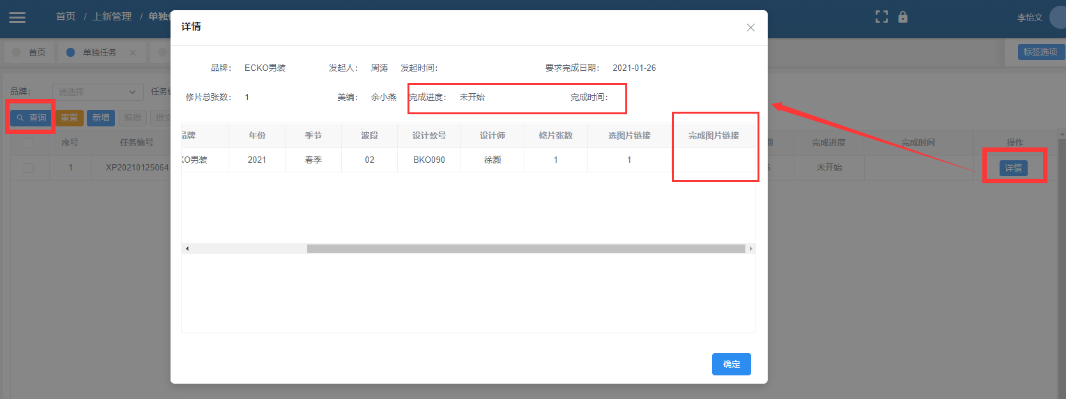Click the 详情 button in table row
1066x399 pixels.
tap(1013, 168)
